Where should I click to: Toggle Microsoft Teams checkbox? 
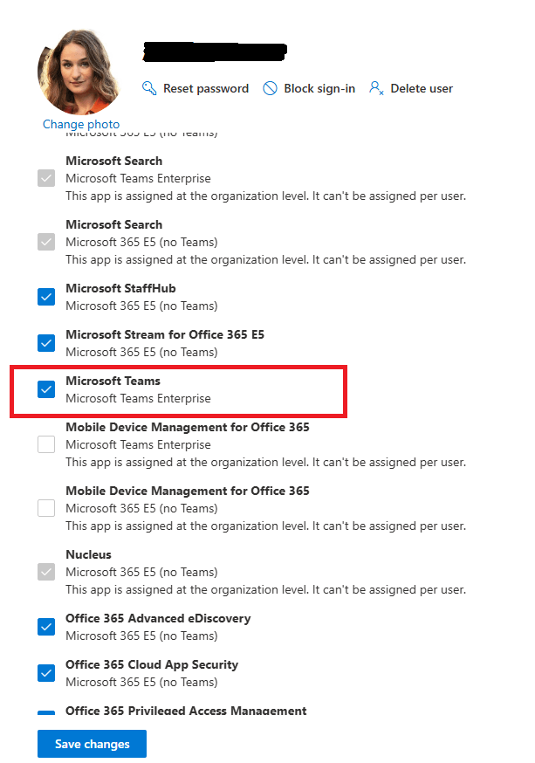coord(46,389)
